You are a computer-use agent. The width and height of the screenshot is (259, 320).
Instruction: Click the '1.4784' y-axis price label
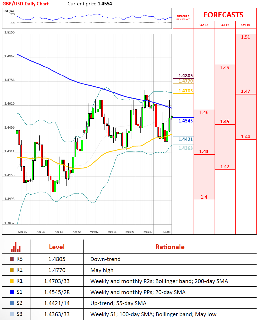[x=9, y=80]
